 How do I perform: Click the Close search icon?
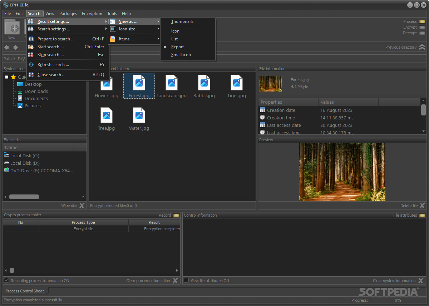pos(31,75)
